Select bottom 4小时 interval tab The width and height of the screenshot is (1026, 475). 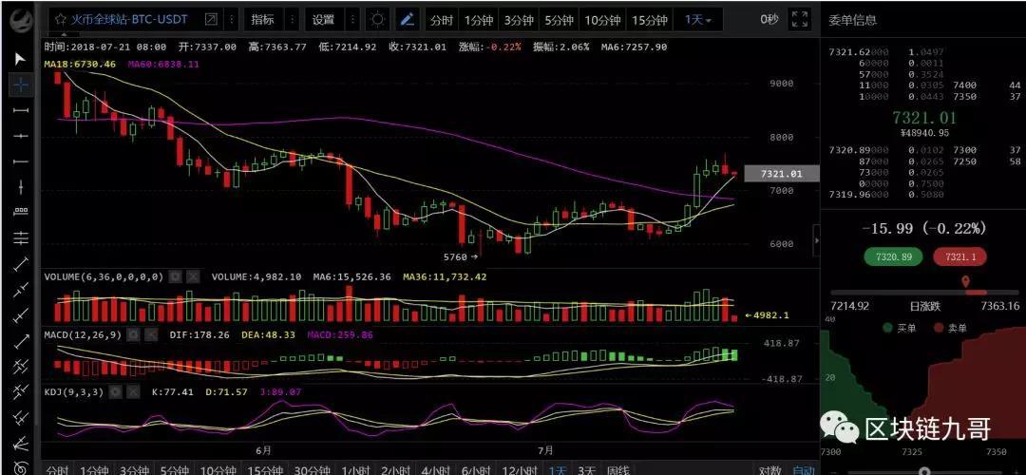(x=436, y=469)
